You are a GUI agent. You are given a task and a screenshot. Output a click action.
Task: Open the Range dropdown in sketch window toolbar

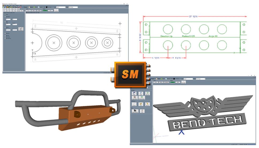tap(73, 7)
